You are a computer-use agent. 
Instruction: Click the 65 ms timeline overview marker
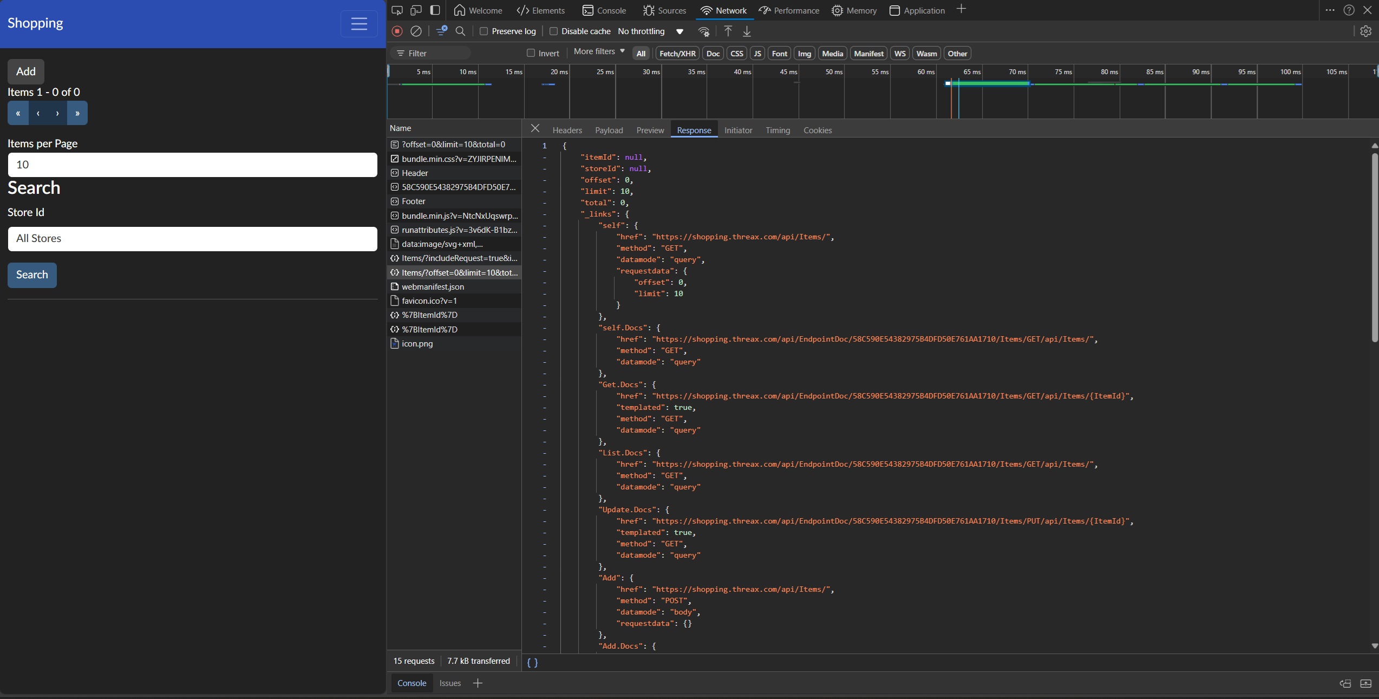click(x=972, y=72)
